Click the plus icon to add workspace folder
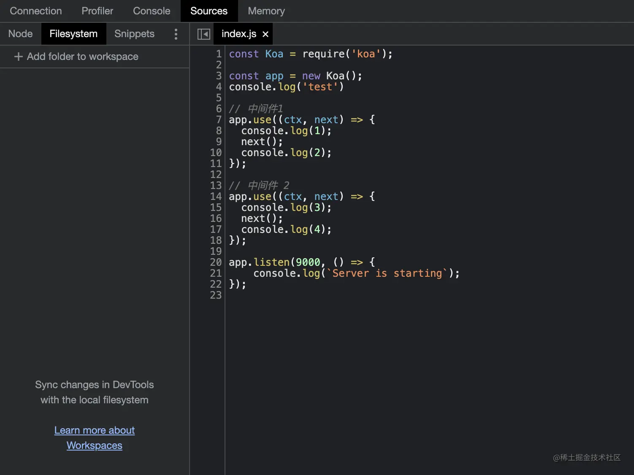 click(x=18, y=57)
